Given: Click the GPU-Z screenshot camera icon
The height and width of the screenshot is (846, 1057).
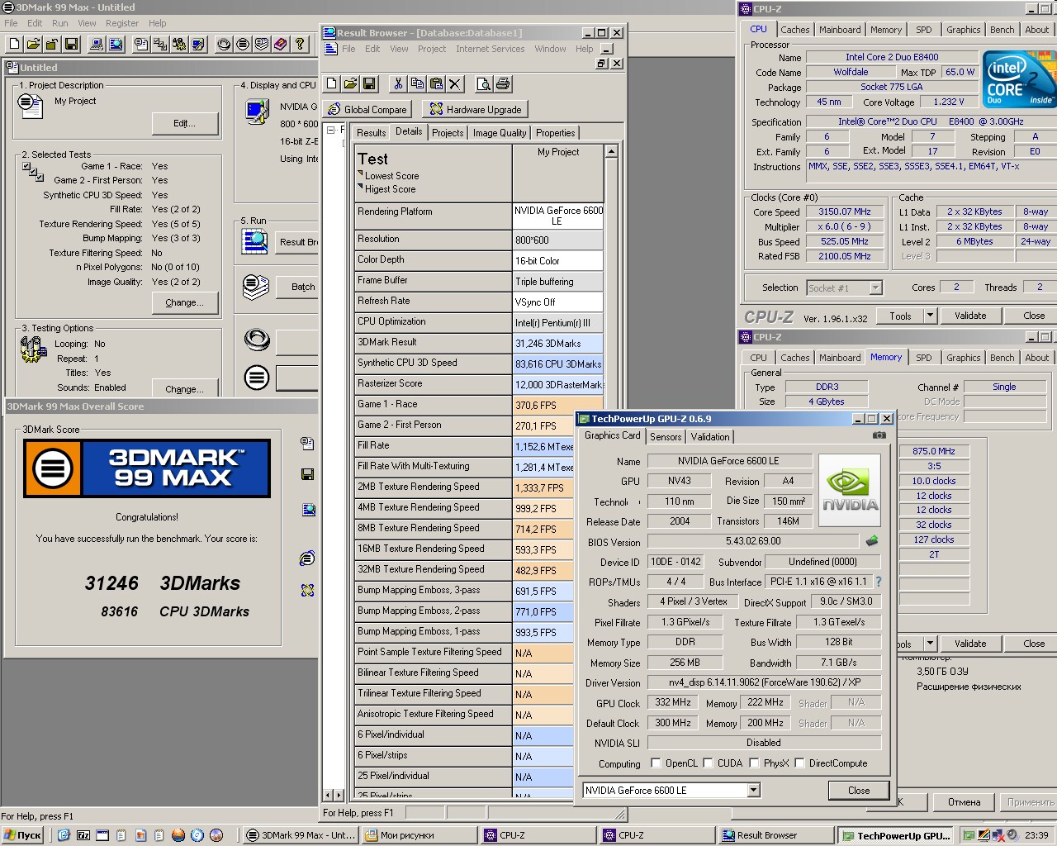Looking at the screenshot, I should coord(879,435).
